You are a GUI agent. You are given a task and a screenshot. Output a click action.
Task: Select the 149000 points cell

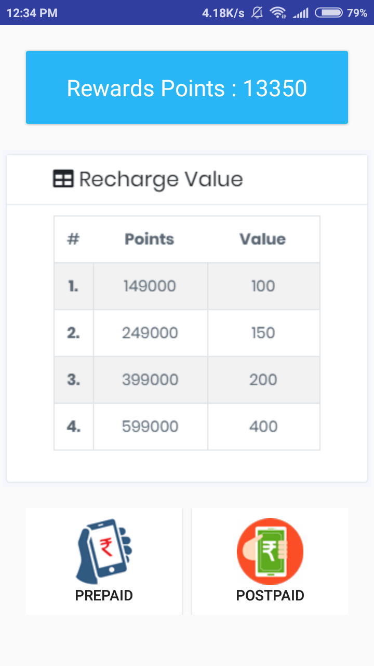(150, 286)
